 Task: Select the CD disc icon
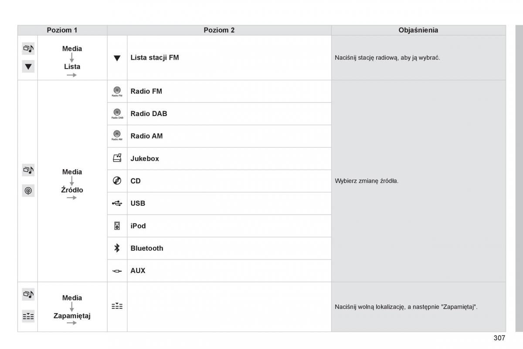click(x=117, y=181)
